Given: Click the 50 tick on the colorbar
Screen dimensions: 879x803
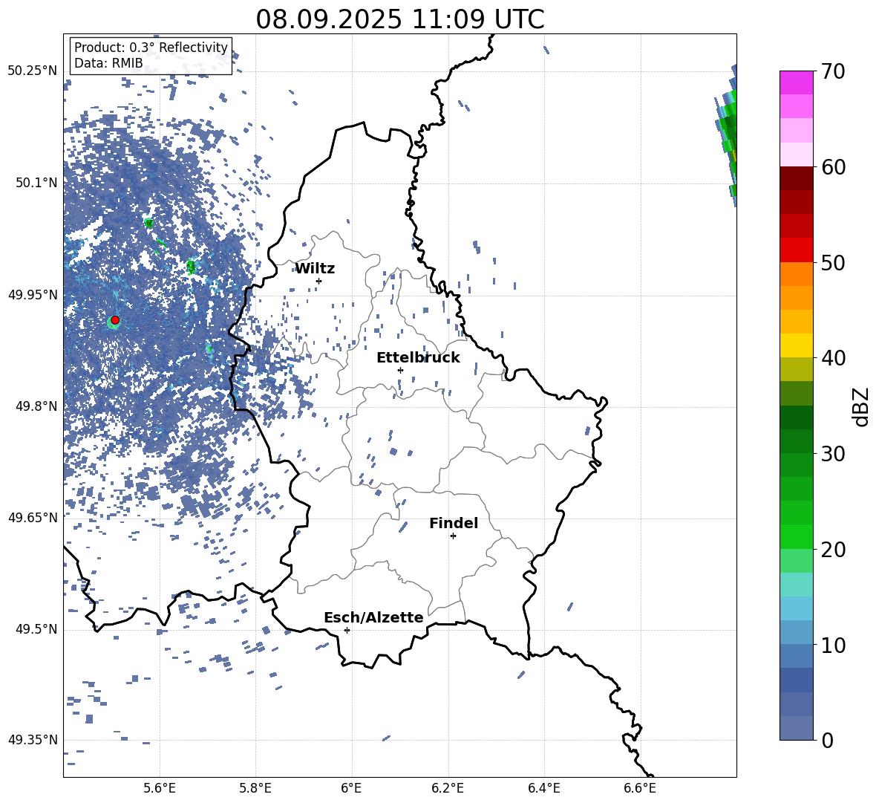Looking at the screenshot, I should click(x=833, y=262).
